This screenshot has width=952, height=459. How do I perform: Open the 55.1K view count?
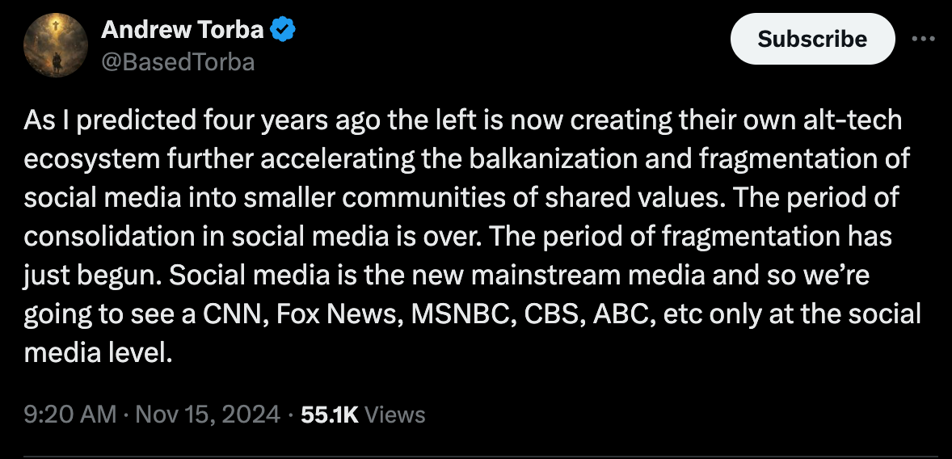(x=330, y=415)
